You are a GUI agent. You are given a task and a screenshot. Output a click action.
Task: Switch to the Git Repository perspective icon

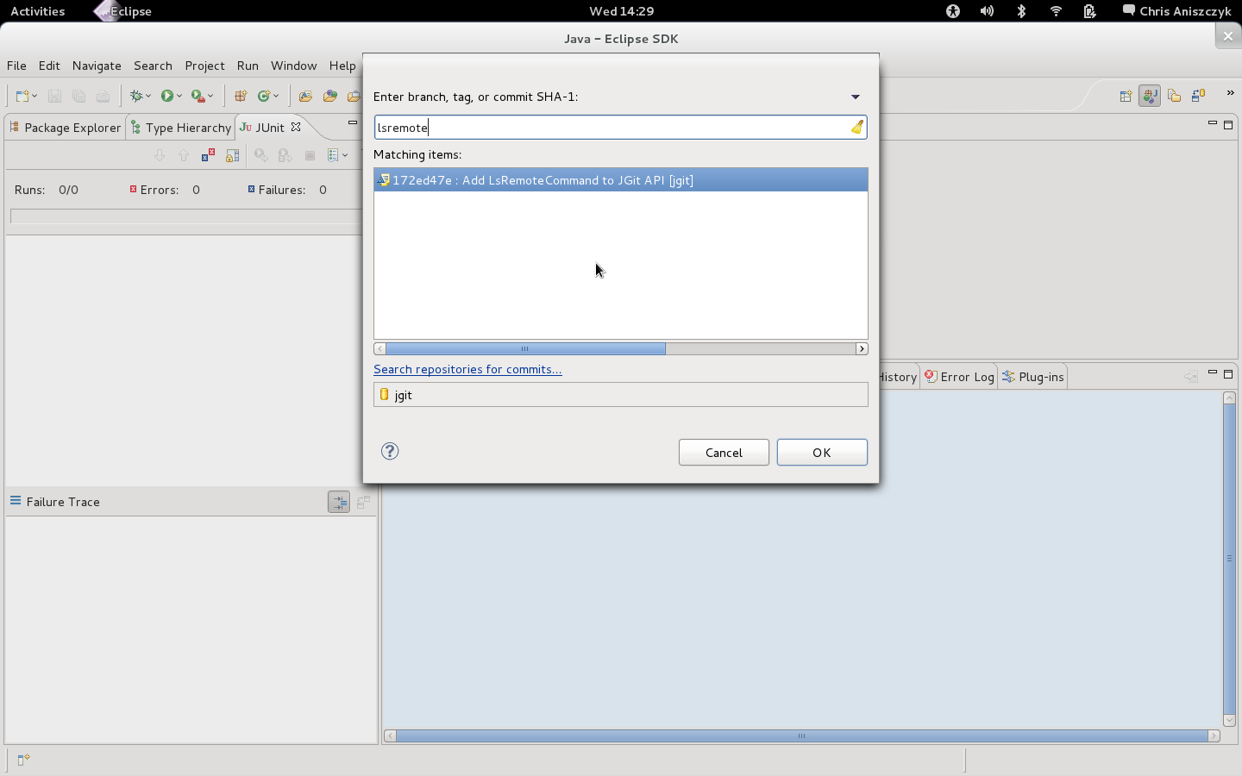[1198, 96]
